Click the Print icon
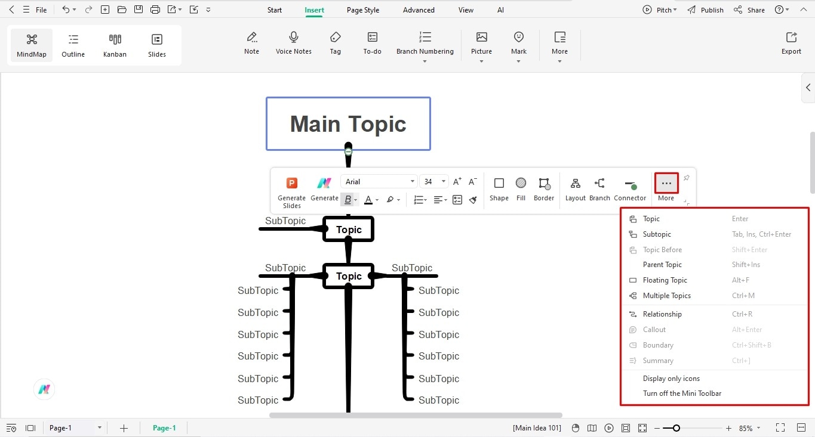 click(x=155, y=10)
